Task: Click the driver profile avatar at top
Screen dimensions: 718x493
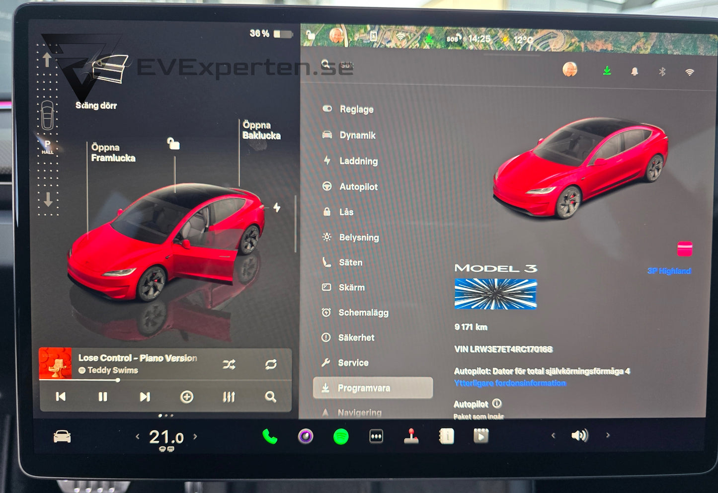Action: (569, 70)
